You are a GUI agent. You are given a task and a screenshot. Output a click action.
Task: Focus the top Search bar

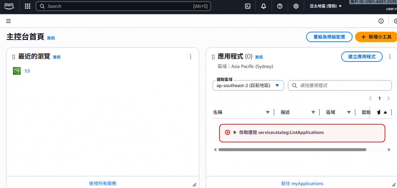pyautogui.click(x=123, y=6)
